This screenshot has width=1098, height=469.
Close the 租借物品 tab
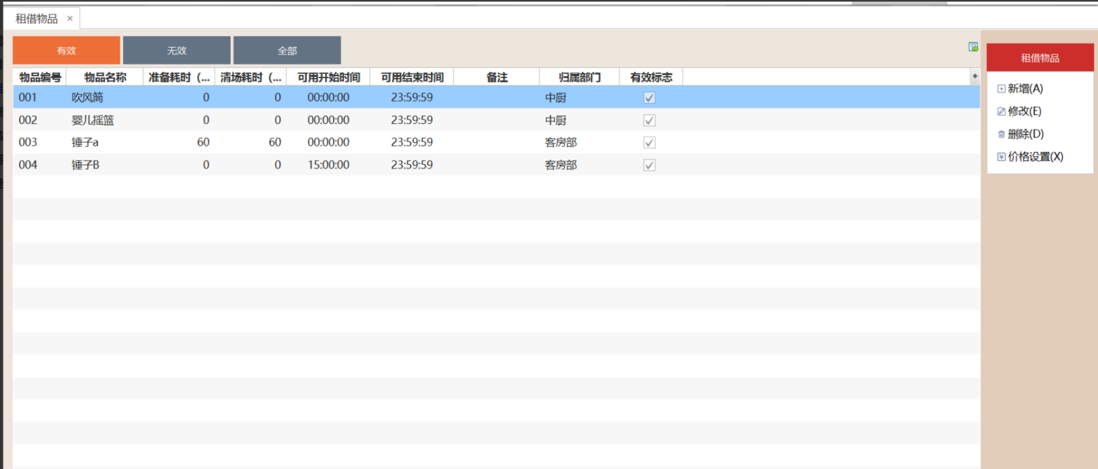click(x=70, y=18)
